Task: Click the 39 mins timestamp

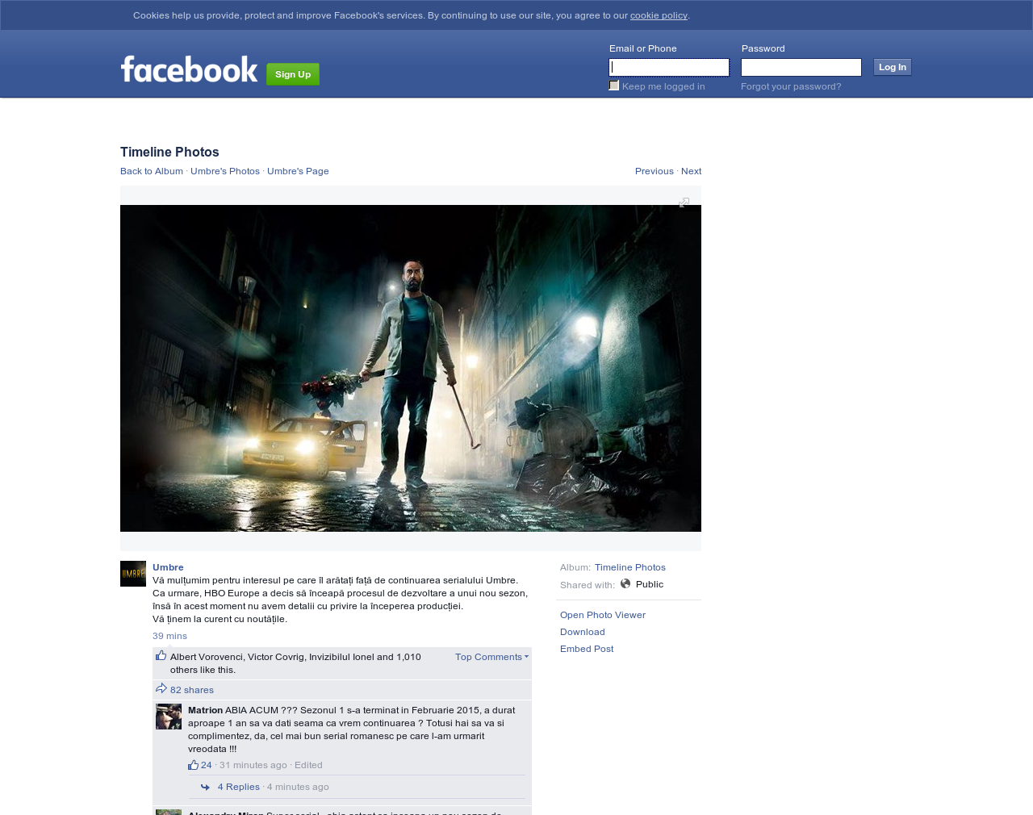Action: pyautogui.click(x=169, y=636)
